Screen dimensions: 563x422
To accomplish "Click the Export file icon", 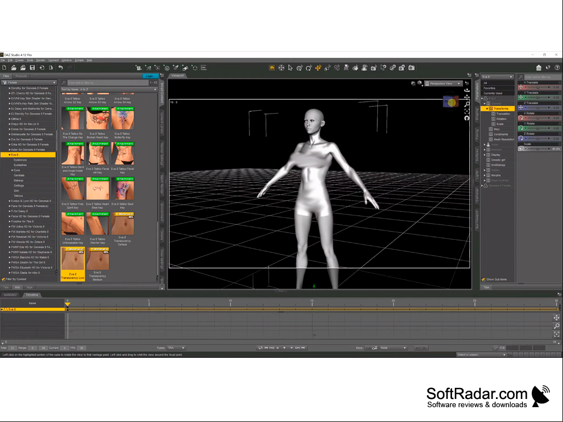I will click(x=51, y=68).
